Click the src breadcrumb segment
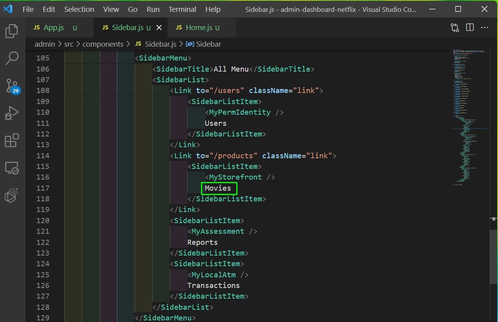 tap(69, 44)
